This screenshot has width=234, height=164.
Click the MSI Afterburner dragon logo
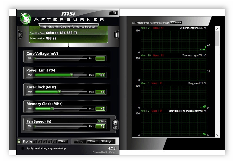pos(25,19)
